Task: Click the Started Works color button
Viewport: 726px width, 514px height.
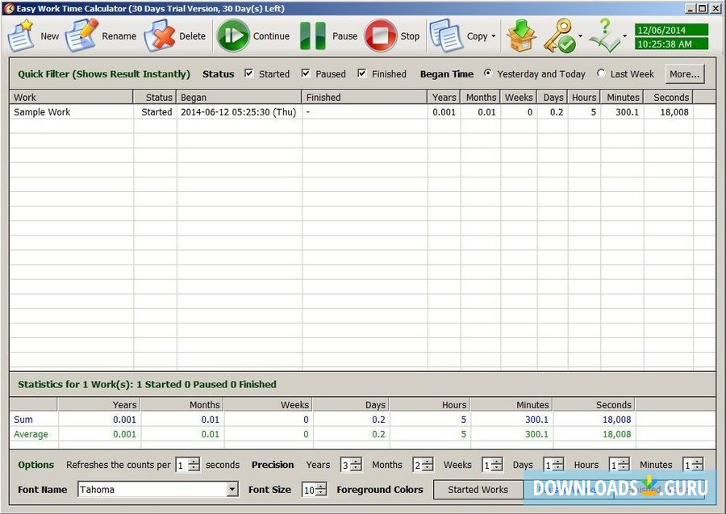Action: pyautogui.click(x=478, y=490)
